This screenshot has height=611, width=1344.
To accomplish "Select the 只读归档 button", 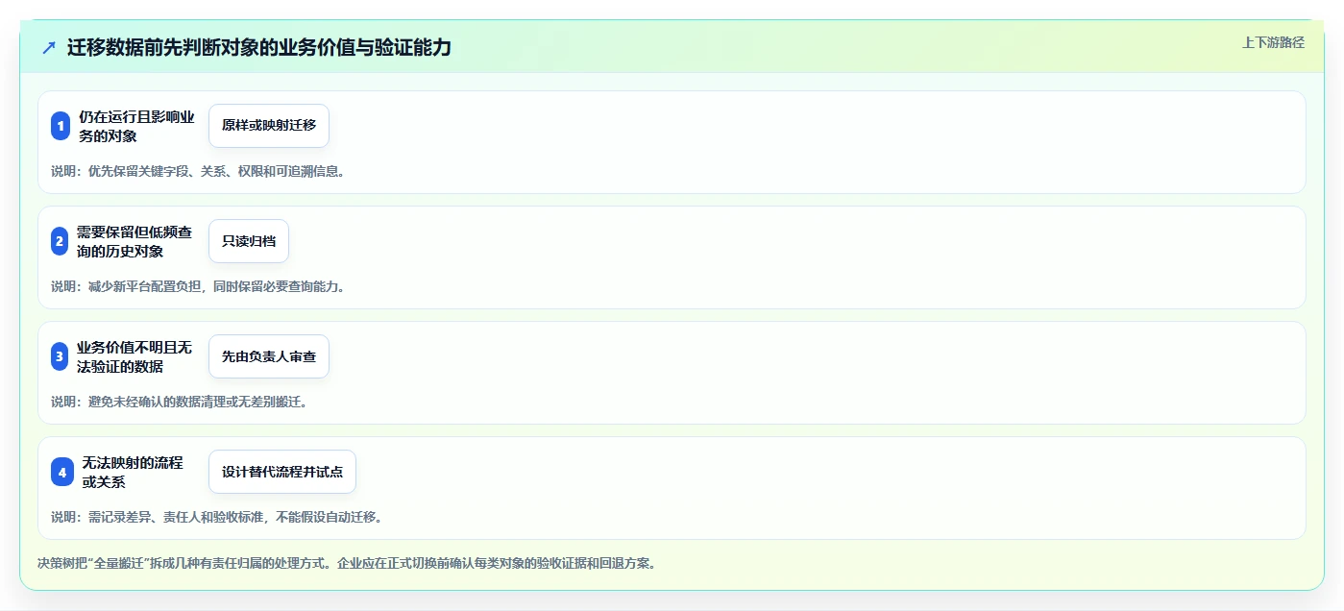I will [x=249, y=241].
